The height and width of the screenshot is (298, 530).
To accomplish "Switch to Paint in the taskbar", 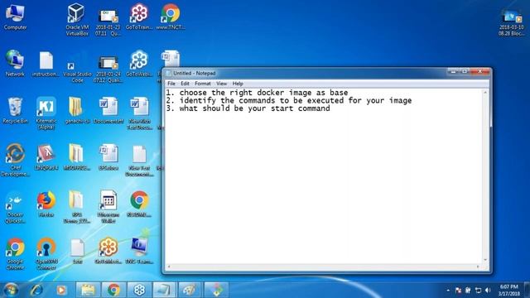I will point(190,290).
